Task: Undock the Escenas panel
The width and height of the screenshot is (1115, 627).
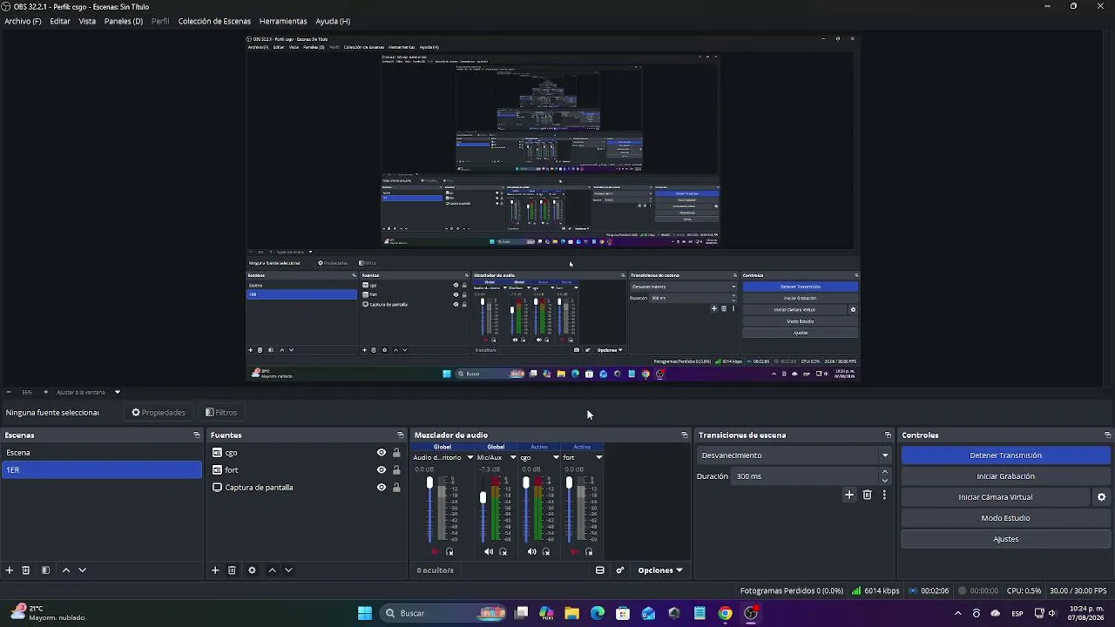Action: pyautogui.click(x=197, y=435)
